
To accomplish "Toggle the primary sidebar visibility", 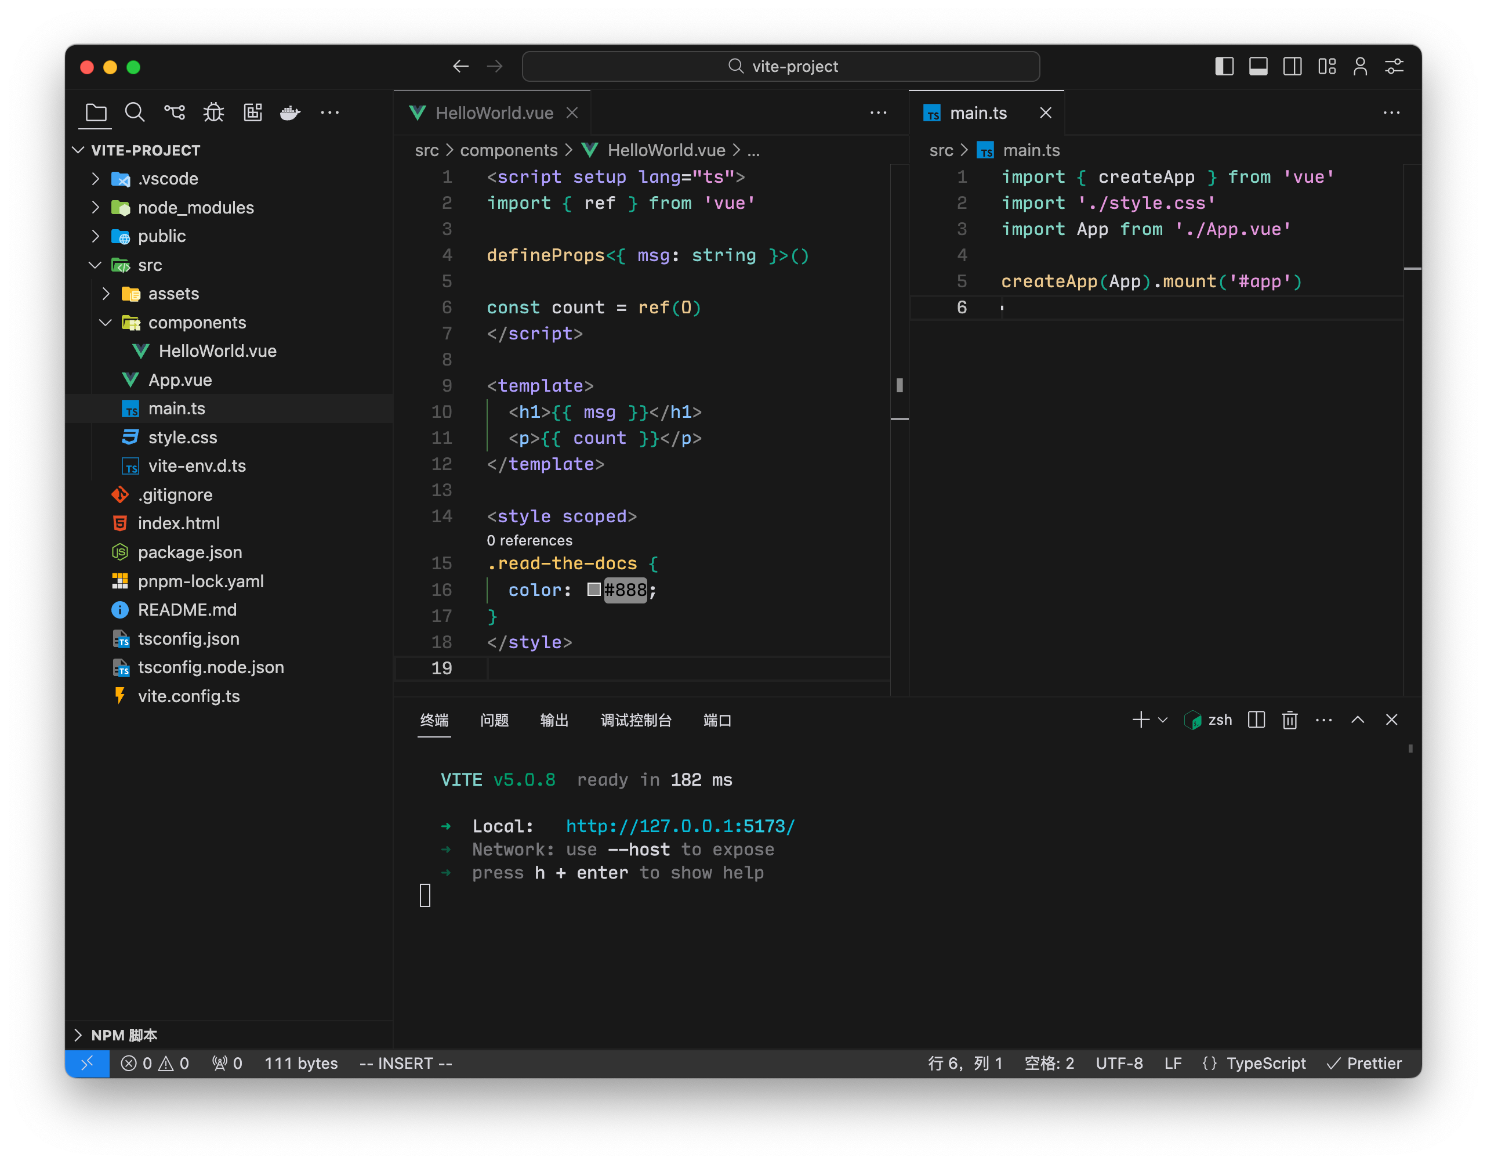I will click(x=1224, y=67).
